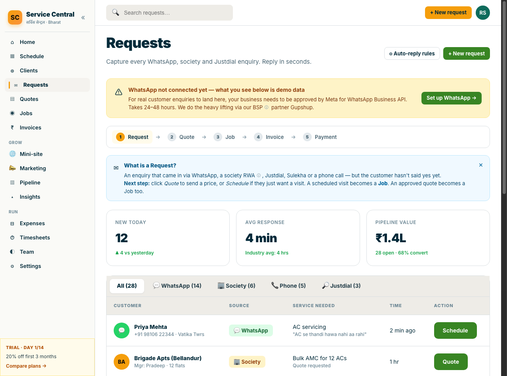Open Jobs in the sidebar
This screenshot has width=507, height=376.
point(47,113)
